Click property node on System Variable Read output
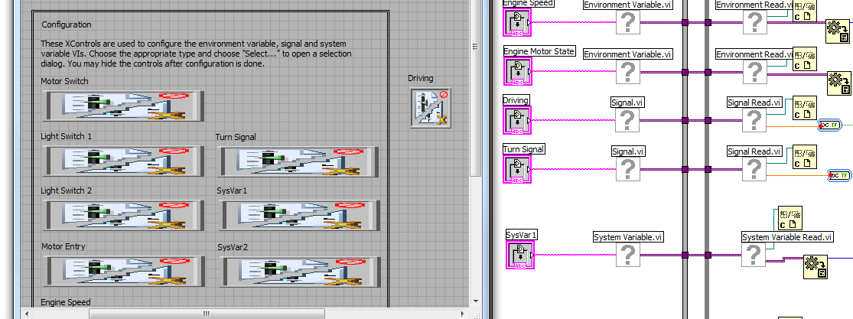This screenshot has width=853, height=319. (x=815, y=267)
